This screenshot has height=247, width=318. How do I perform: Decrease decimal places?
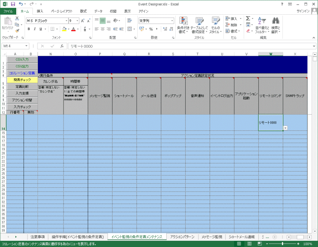click(171, 29)
